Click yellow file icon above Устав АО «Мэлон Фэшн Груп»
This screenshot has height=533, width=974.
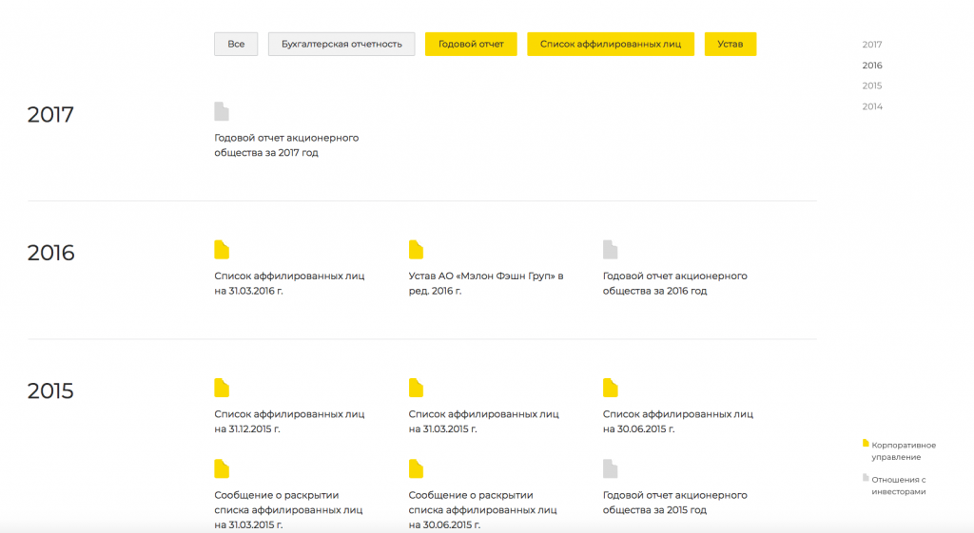tap(416, 250)
